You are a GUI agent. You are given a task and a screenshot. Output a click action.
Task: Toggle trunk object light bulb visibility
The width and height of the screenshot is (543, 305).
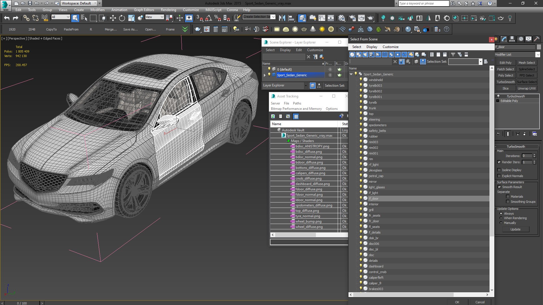[x=361, y=108]
